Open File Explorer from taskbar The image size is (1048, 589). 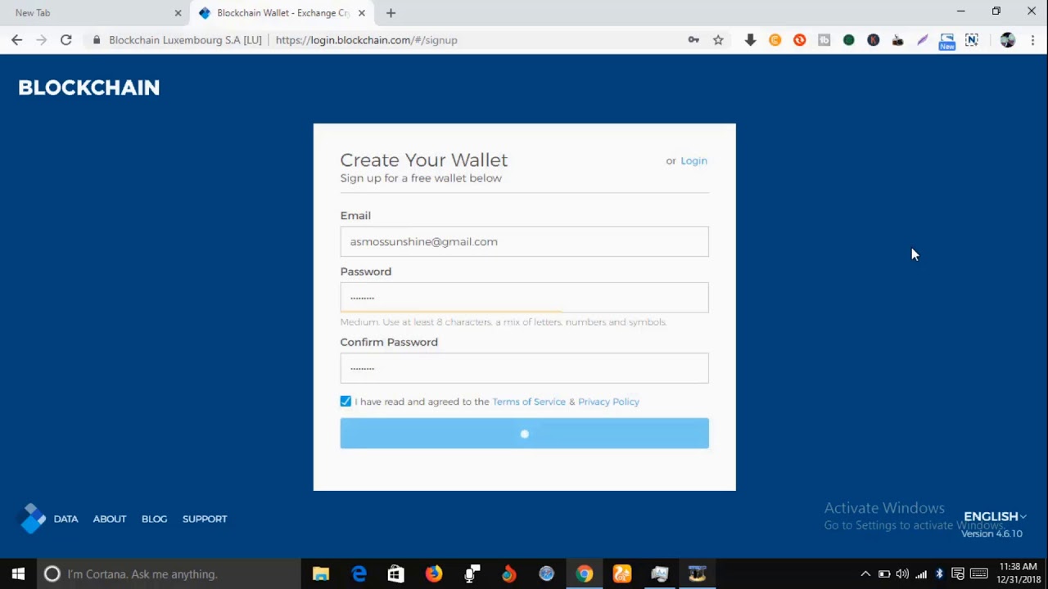click(x=320, y=574)
